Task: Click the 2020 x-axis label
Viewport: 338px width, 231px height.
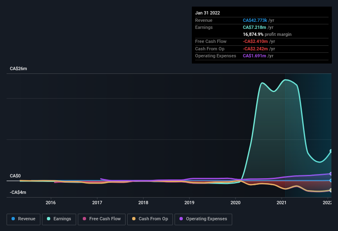Action: [x=235, y=203]
